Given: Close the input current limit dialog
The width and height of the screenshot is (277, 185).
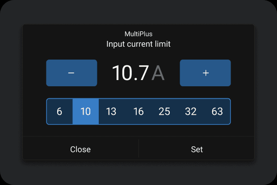Looking at the screenshot, I should [80, 149].
